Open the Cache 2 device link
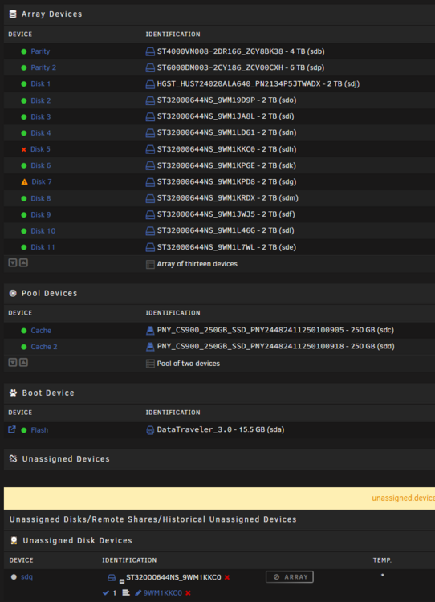Viewport: 435px width, 602px height. [x=44, y=347]
